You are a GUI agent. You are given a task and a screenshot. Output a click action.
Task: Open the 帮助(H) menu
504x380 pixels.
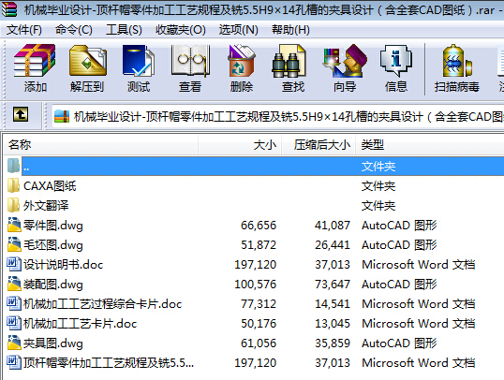[291, 30]
